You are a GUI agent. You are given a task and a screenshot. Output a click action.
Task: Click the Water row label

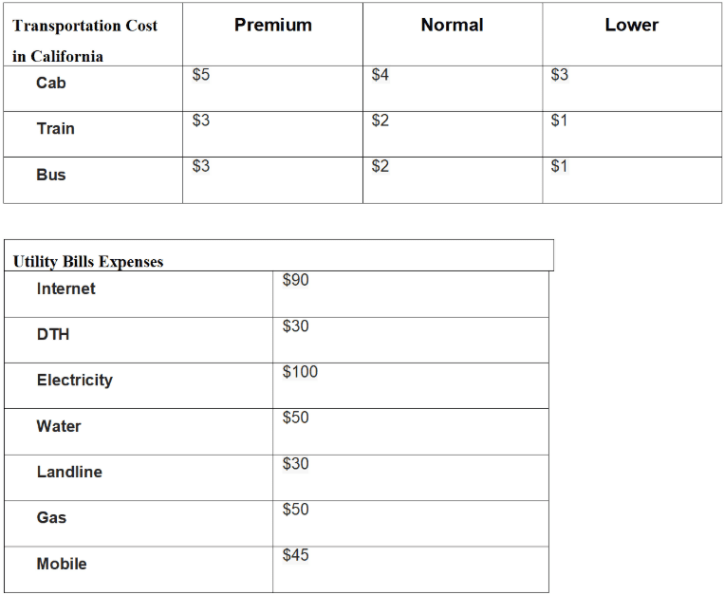tap(59, 426)
